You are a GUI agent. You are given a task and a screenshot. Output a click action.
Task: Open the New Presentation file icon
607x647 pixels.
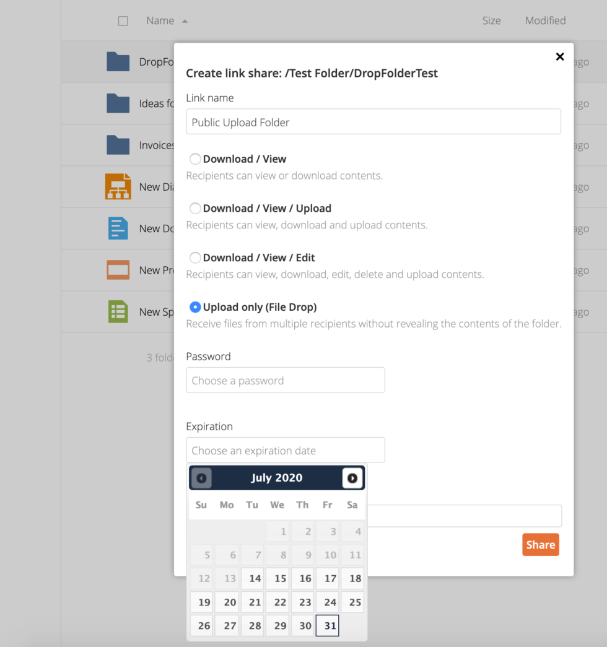coord(118,270)
